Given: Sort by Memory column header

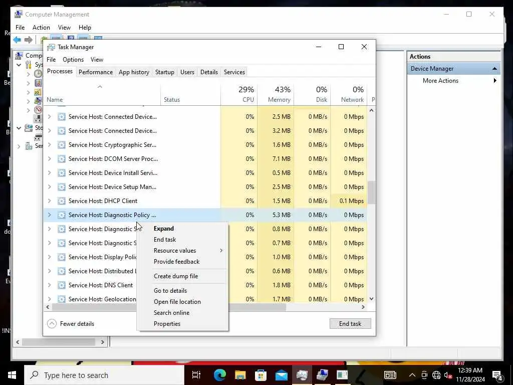Looking at the screenshot, I should coord(276,94).
